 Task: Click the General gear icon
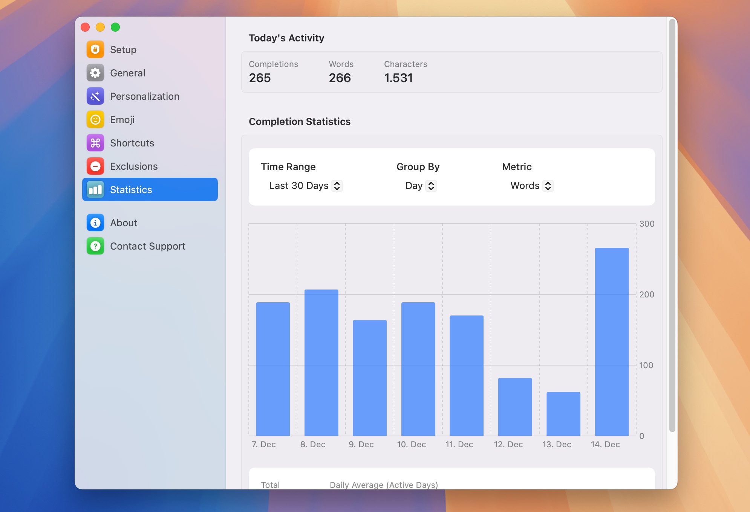[x=95, y=73]
